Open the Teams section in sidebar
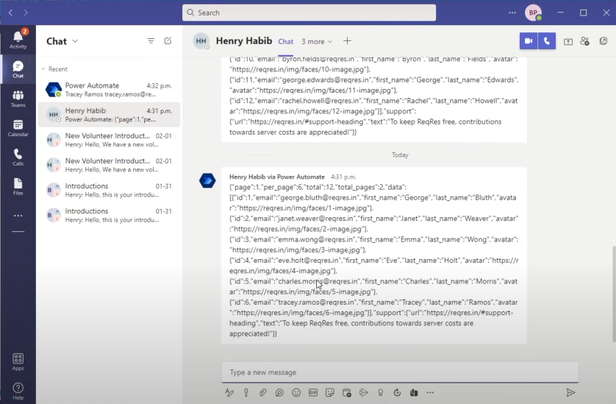 coord(18,99)
